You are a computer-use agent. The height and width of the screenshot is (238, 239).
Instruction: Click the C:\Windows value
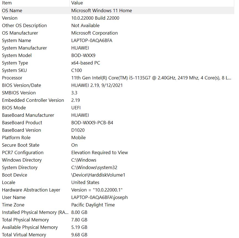click(x=84, y=160)
